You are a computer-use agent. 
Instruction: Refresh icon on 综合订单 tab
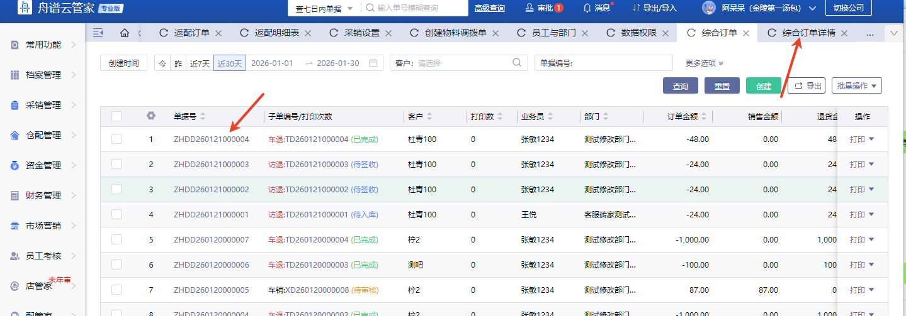pyautogui.click(x=691, y=33)
